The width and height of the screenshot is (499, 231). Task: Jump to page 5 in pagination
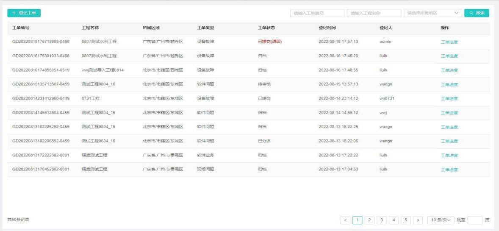click(406, 220)
